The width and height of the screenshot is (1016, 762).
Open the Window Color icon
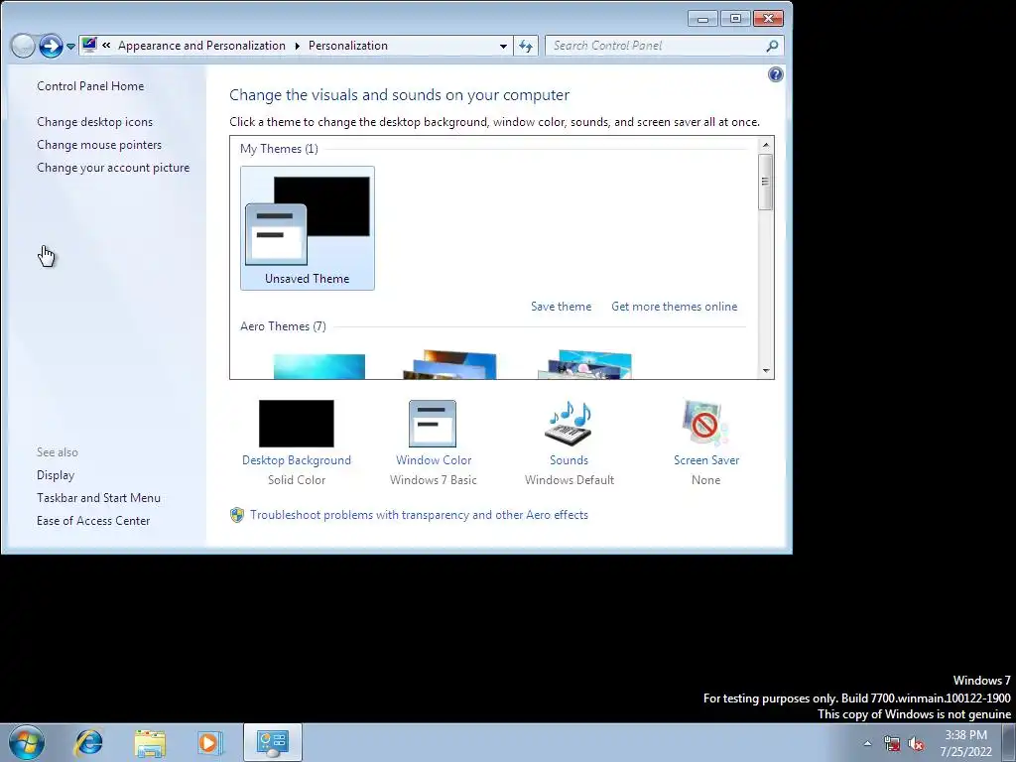tap(433, 423)
